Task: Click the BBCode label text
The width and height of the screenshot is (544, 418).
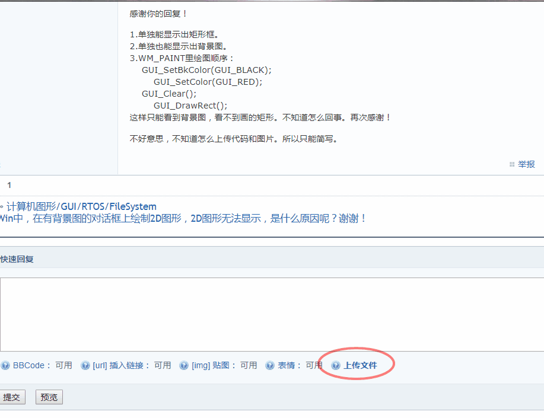Action: [x=28, y=365]
